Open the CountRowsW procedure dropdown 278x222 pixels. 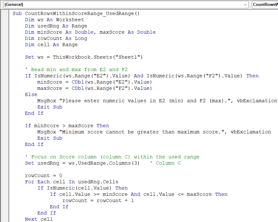click(x=265, y=5)
